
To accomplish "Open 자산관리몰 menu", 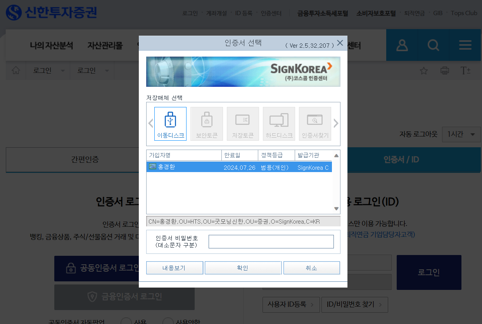I will pyautogui.click(x=105, y=45).
